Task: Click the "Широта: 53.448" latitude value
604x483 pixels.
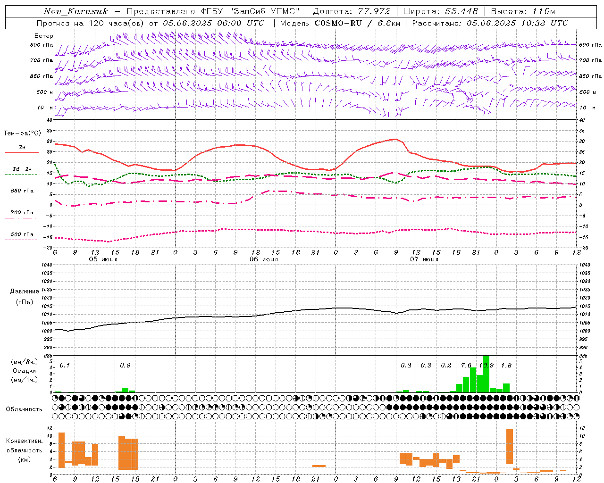Action: point(440,11)
